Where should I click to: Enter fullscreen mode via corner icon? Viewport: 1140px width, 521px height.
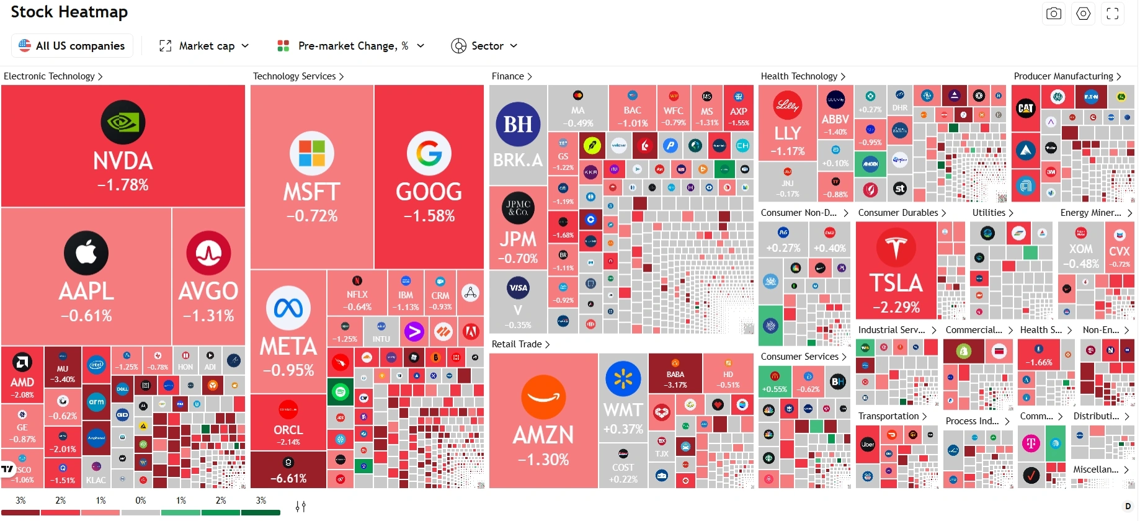click(x=1112, y=14)
